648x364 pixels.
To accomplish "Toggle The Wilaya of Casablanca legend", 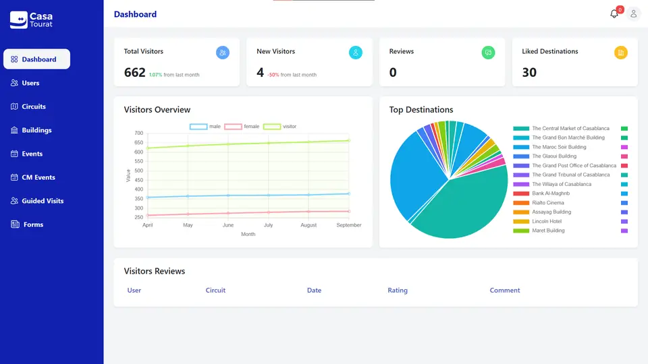I will coord(552,184).
